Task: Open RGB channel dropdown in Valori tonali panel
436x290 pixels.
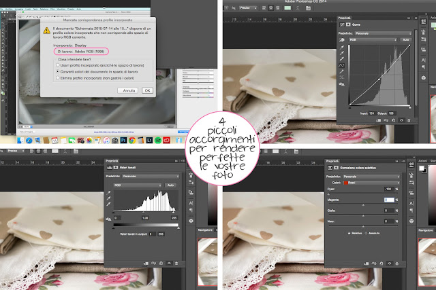Action: pyautogui.click(x=138, y=185)
